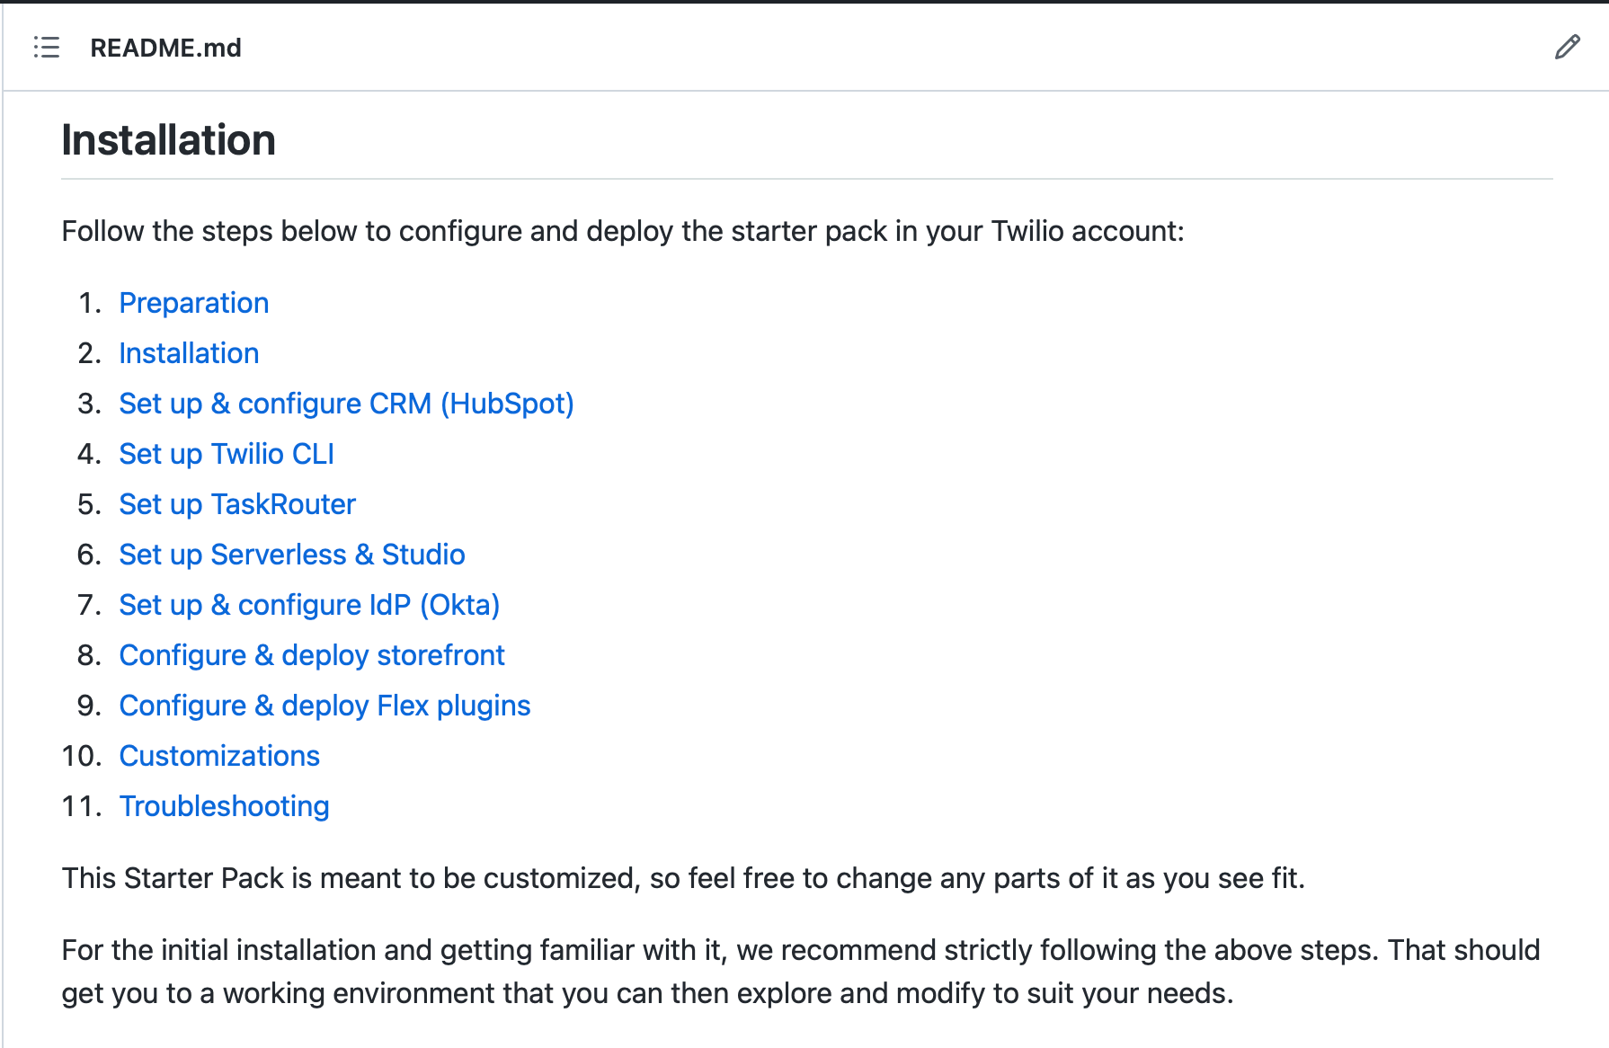The width and height of the screenshot is (1609, 1048).
Task: Click the pencil edit file icon
Action: click(x=1567, y=48)
